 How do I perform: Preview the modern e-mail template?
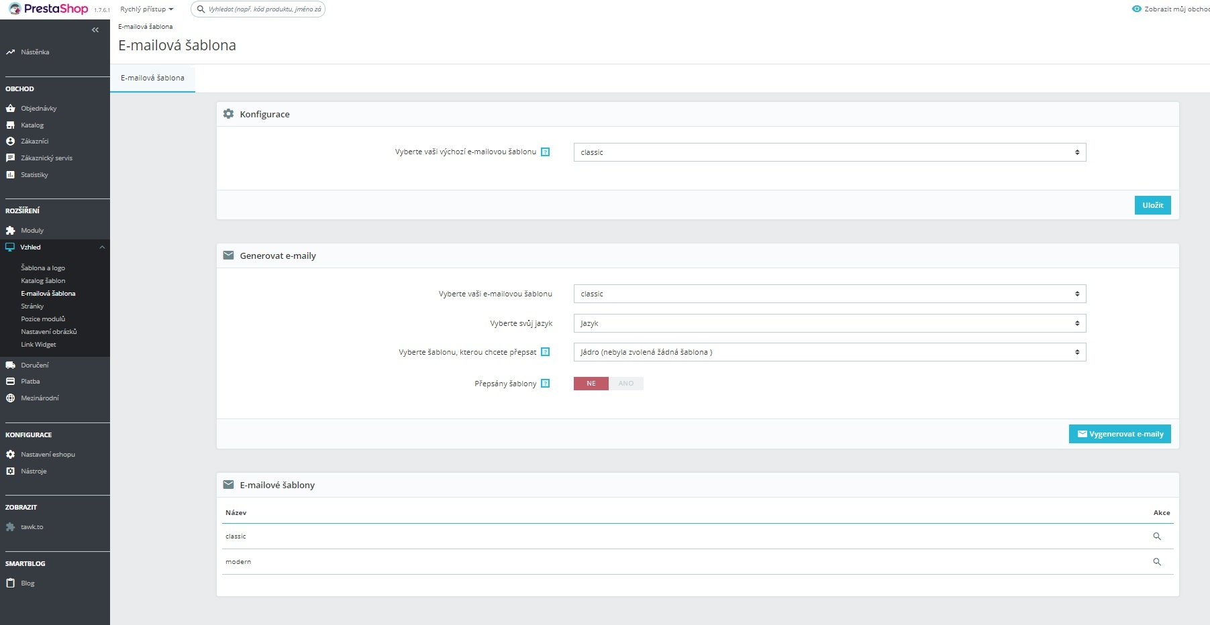click(1157, 562)
